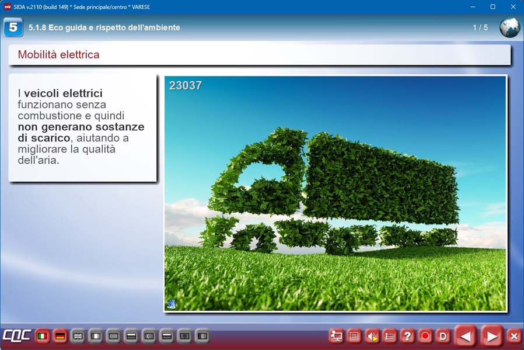
Task: Select the Italian flag language button
Action: pos(42,336)
